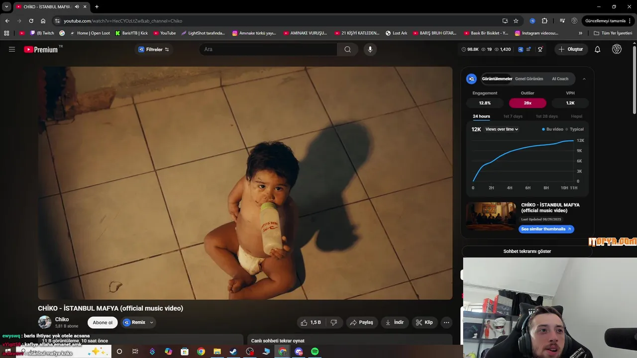This screenshot has height=358, width=637.
Task: Open the Filtreler filter button
Action: 153,49
